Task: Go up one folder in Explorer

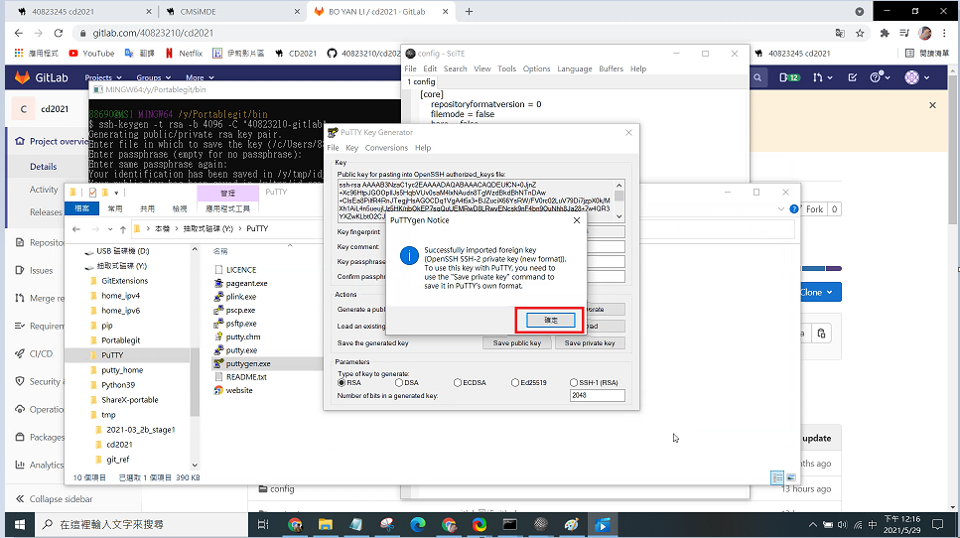Action: tap(123, 229)
